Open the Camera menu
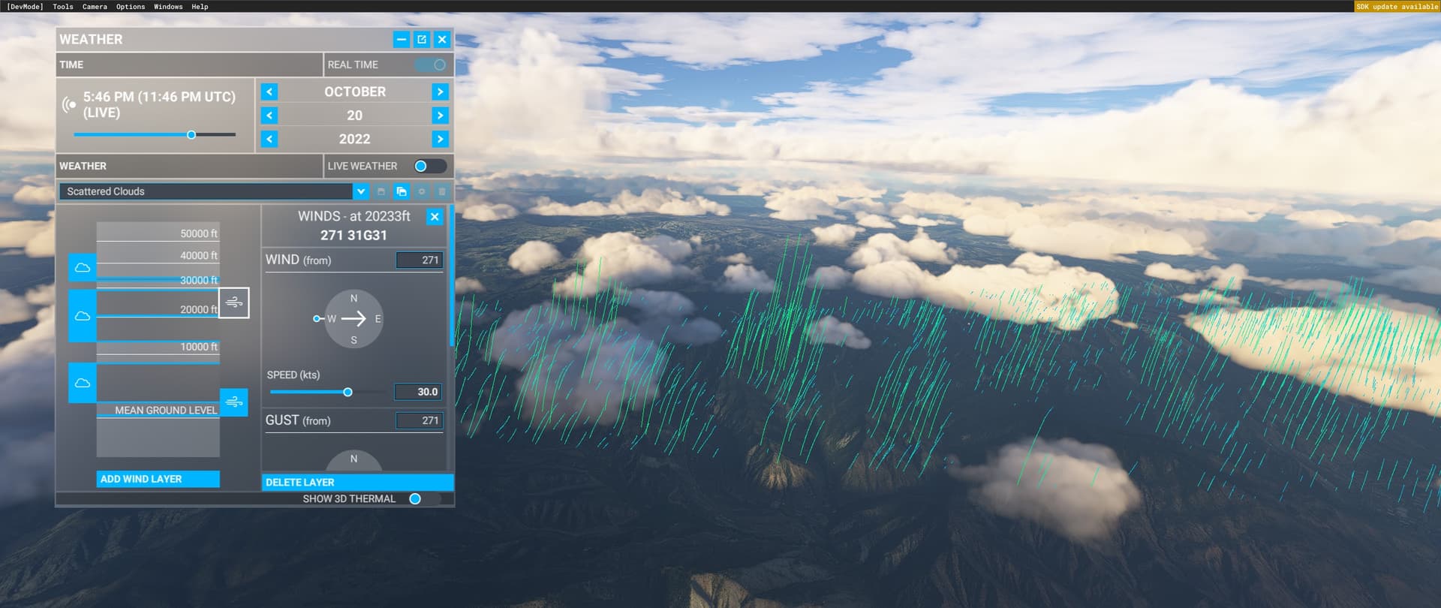The image size is (1441, 608). pos(95,7)
